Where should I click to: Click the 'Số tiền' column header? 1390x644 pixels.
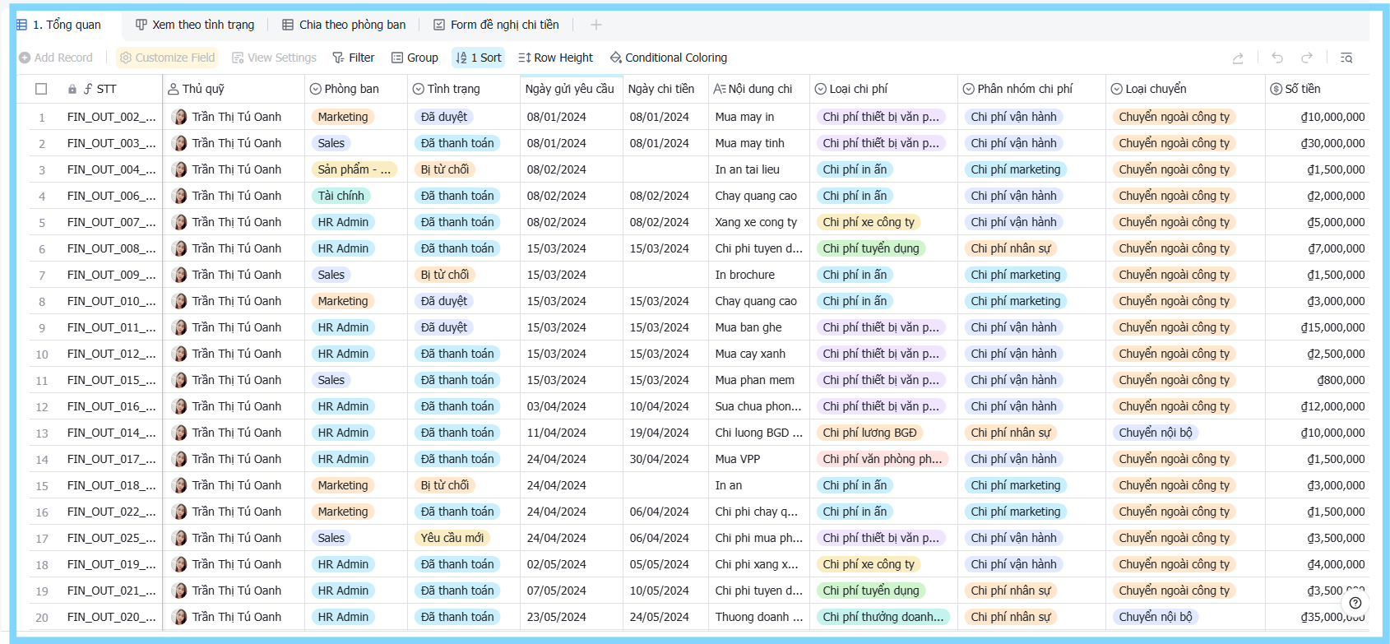click(1318, 89)
